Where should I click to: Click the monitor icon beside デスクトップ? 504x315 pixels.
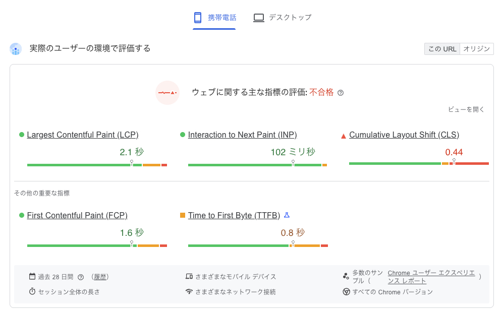(259, 17)
